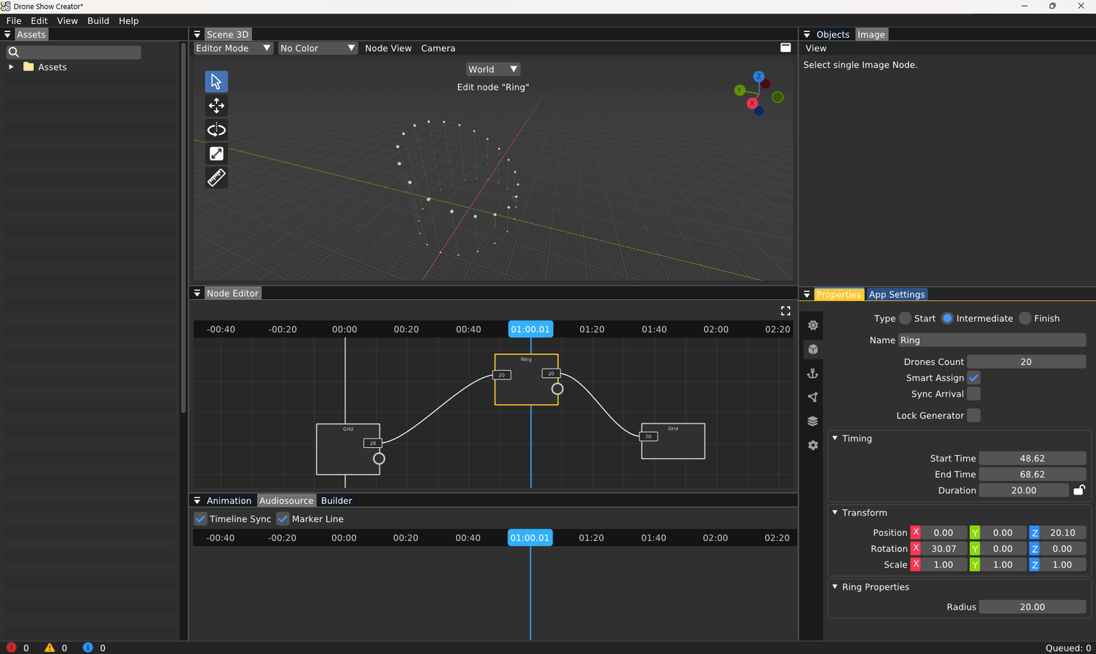Open the No Color dropdown
Image resolution: width=1096 pixels, height=654 pixels.
[x=317, y=48]
